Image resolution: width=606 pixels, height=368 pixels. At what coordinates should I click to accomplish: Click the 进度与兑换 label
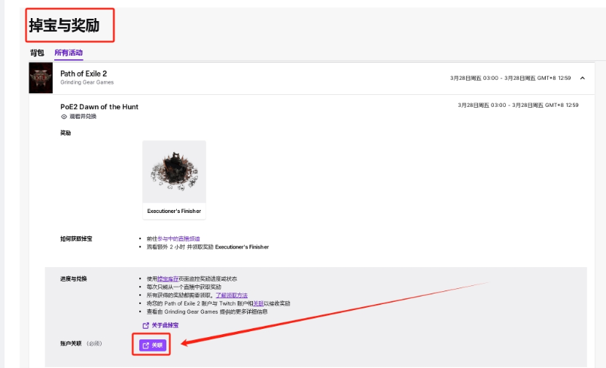(x=74, y=278)
